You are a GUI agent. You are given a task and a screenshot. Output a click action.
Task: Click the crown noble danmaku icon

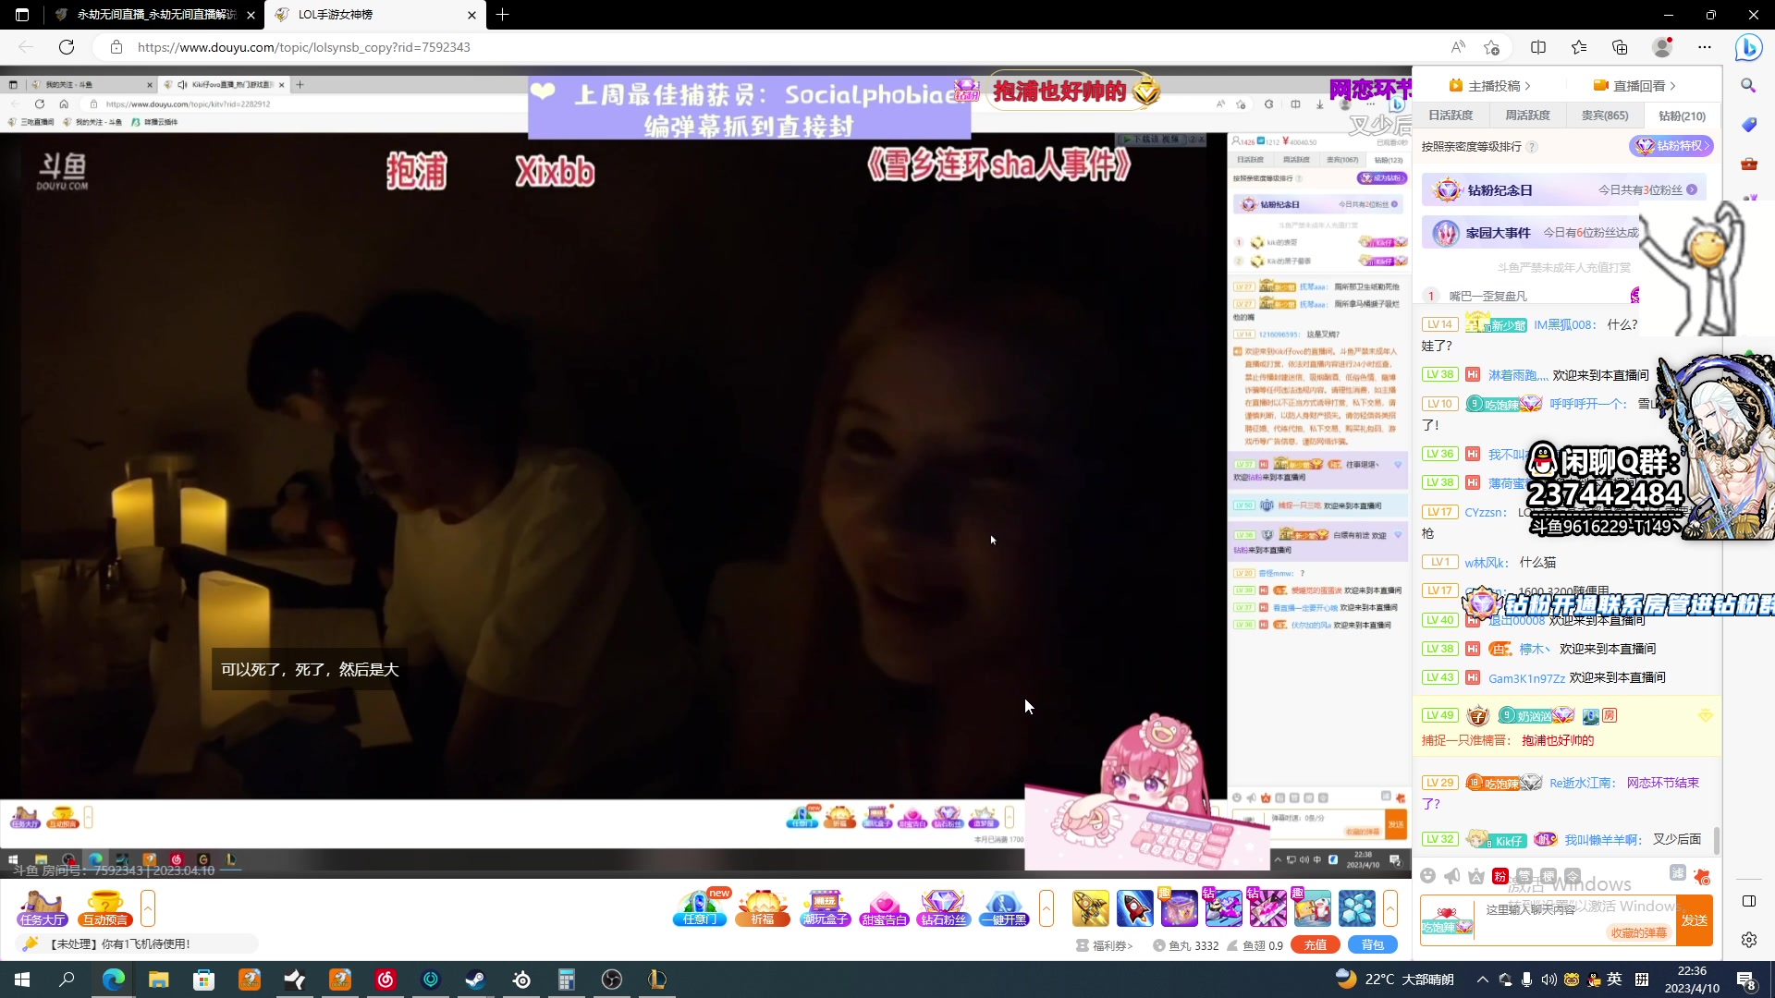1476,876
